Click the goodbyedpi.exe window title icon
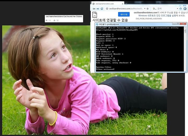This screenshot has height=136, width=188. click(x=97, y=24)
